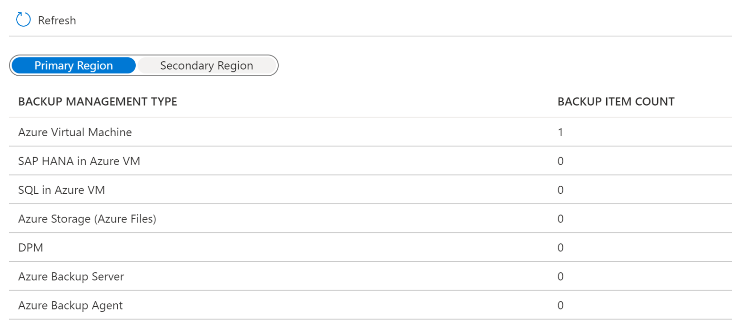Screen dimensions: 732x330
Task: Select the DPM backup management type
Action: pyautogui.click(x=30, y=247)
